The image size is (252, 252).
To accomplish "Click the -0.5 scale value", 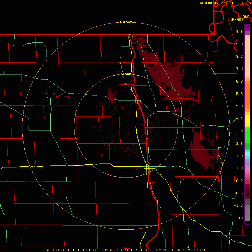I will point(239,193).
